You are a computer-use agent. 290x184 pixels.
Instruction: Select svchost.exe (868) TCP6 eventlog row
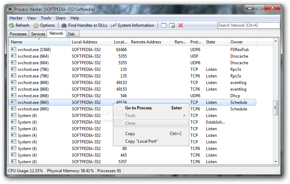(x=132, y=89)
